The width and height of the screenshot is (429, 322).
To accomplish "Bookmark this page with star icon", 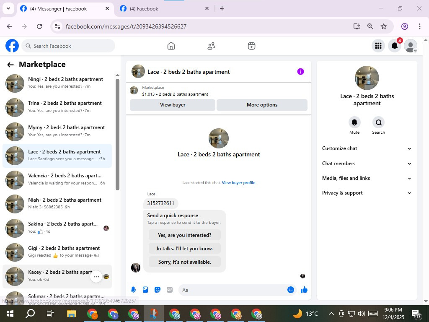I will coord(384,26).
